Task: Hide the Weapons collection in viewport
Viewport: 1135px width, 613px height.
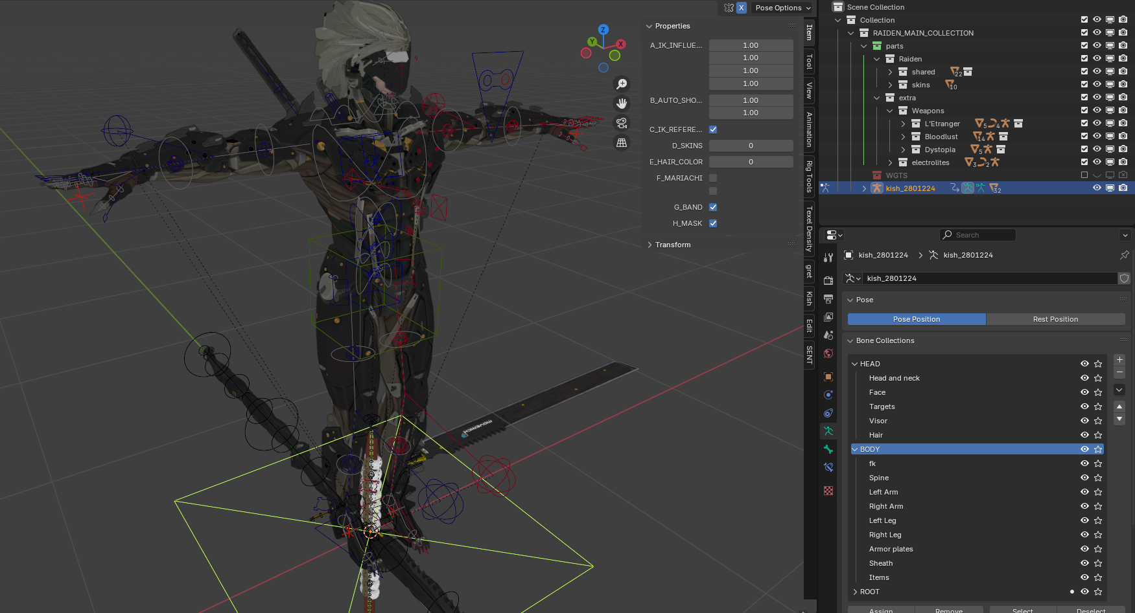Action: [1097, 111]
